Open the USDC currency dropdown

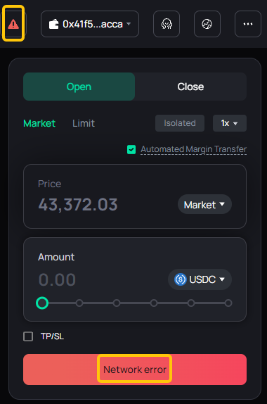200,279
